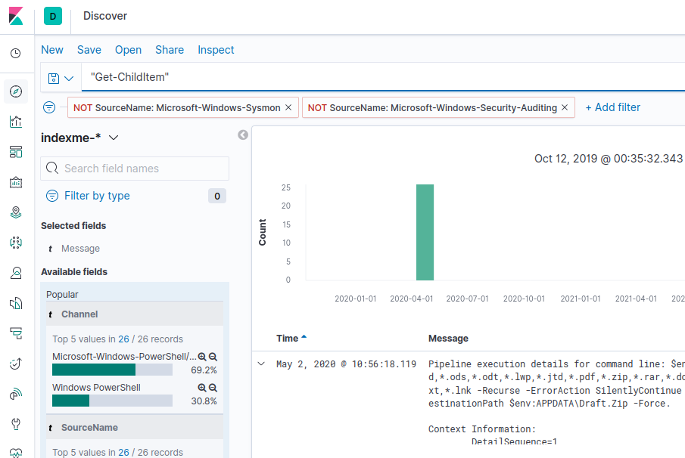
Task: Open Logs icon in sidebar
Action: [16, 303]
